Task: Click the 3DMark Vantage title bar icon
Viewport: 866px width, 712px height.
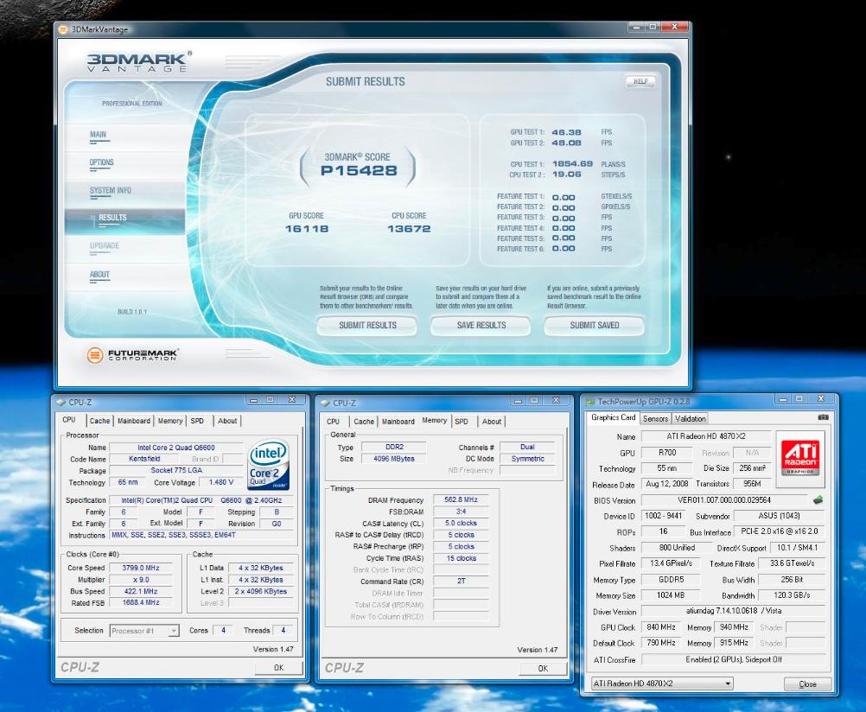Action: [63, 29]
